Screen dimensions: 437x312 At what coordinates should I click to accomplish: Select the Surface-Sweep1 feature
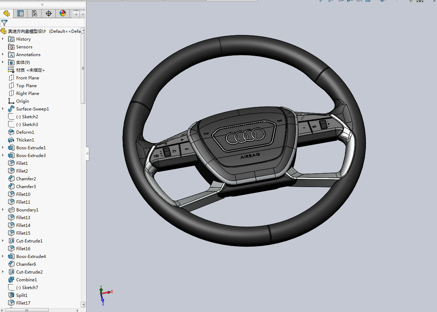pos(32,109)
